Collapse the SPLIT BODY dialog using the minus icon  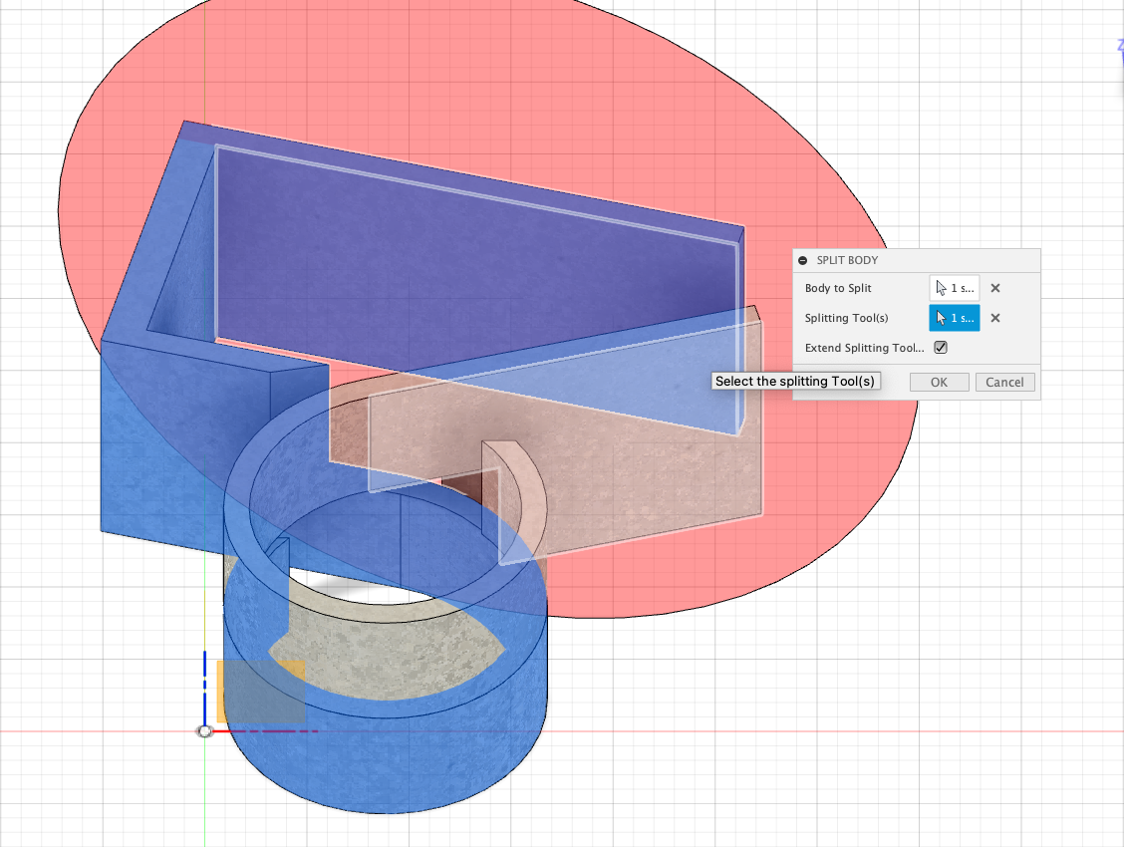(x=803, y=260)
